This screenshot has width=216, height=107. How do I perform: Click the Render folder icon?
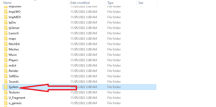coord(6,71)
